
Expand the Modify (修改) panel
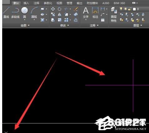64,25
